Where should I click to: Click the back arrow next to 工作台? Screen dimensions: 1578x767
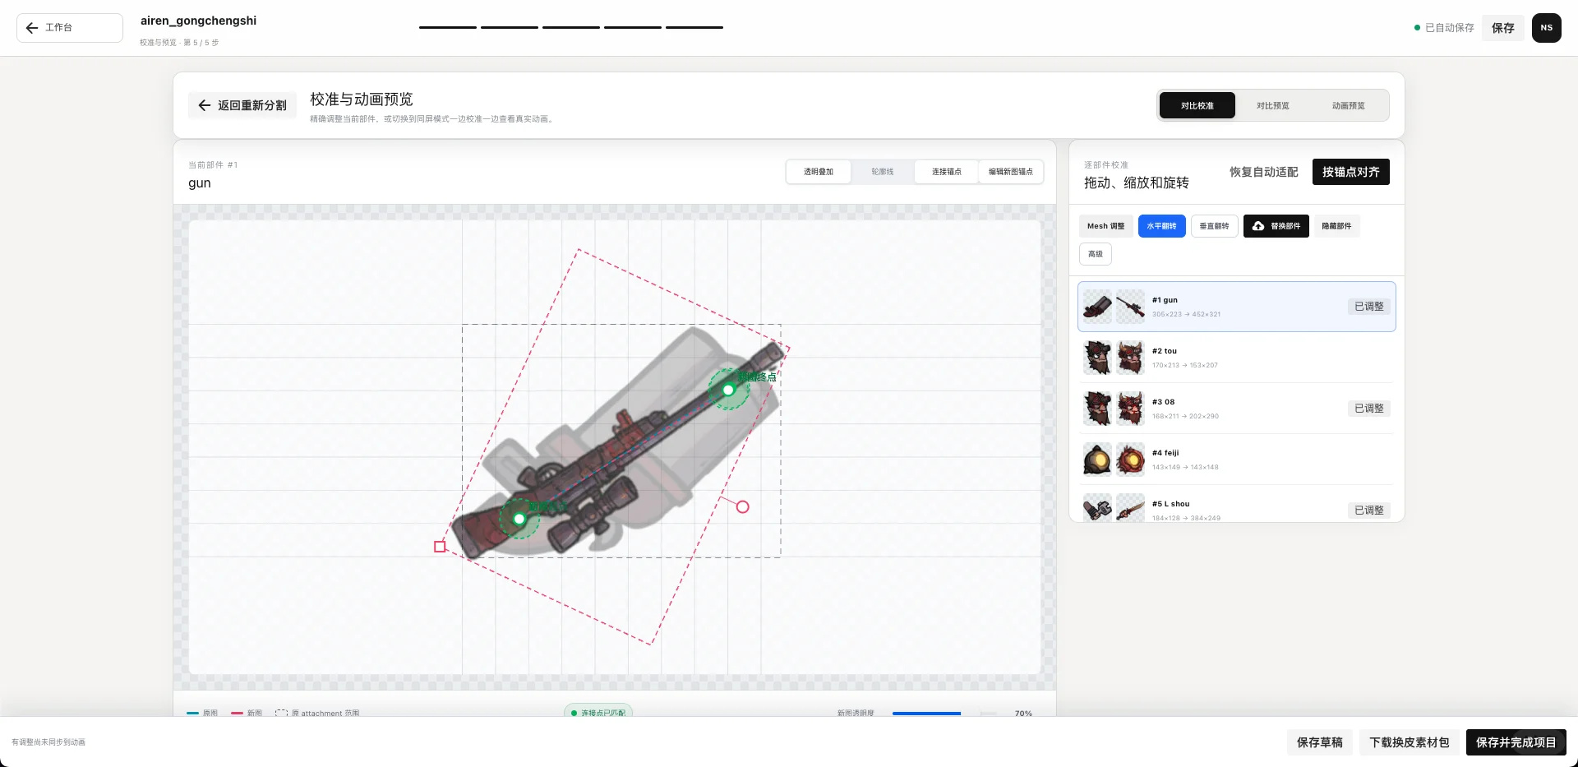[32, 28]
